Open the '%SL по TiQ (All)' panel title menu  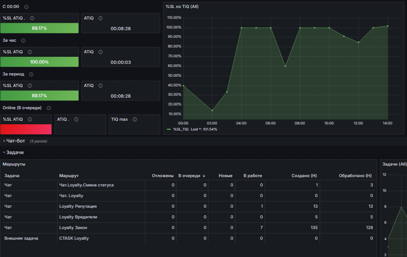tap(182, 7)
